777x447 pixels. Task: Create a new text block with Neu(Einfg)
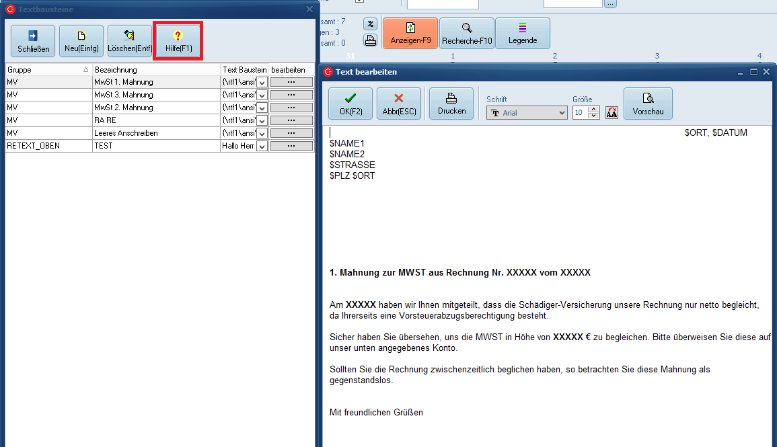[81, 41]
